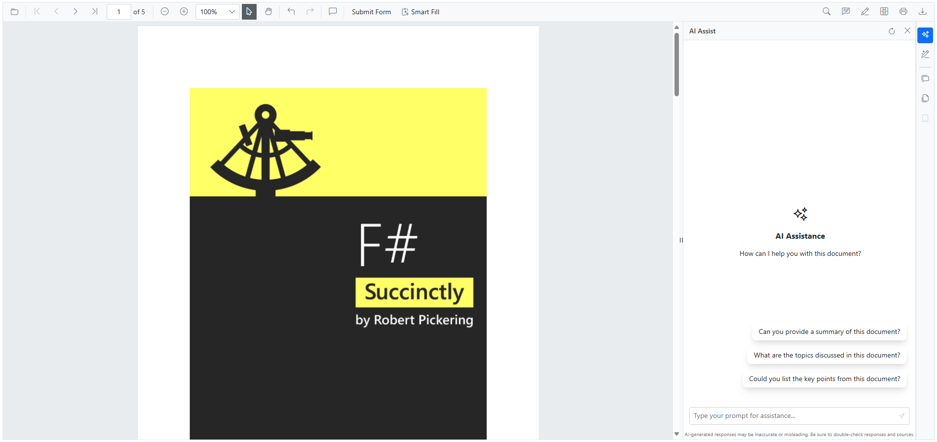Print the document

[x=904, y=11]
